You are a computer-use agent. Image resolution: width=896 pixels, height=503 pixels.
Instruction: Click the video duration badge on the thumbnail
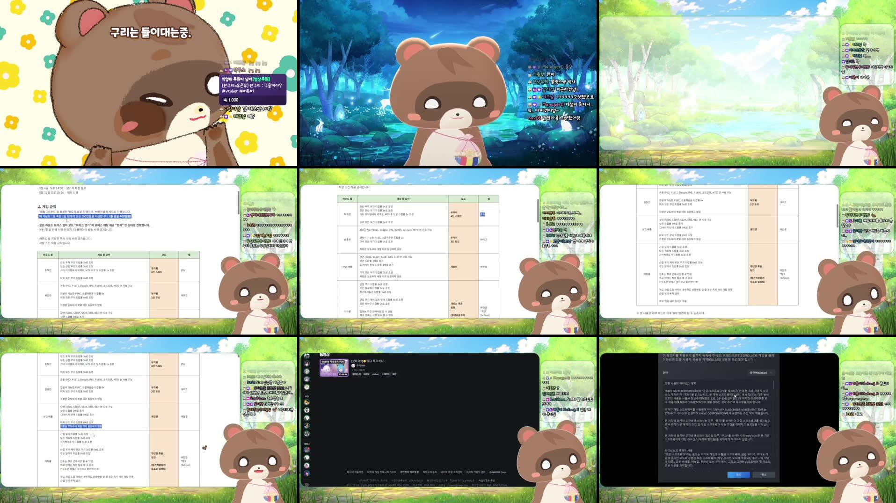click(x=343, y=374)
